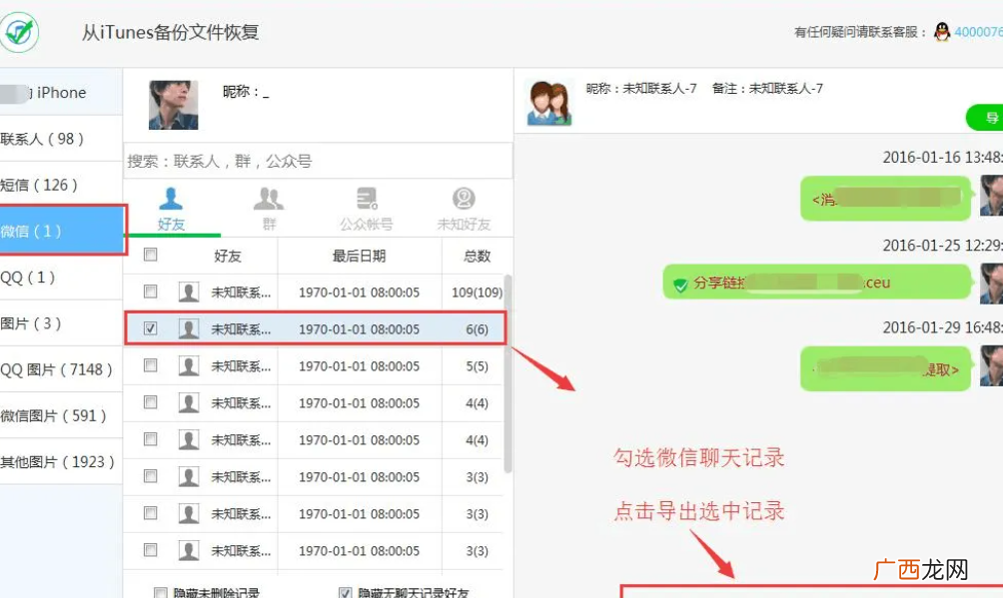The height and width of the screenshot is (598, 1003).
Task: Open message bubble from 2016-01-29
Action: pyautogui.click(x=885, y=368)
